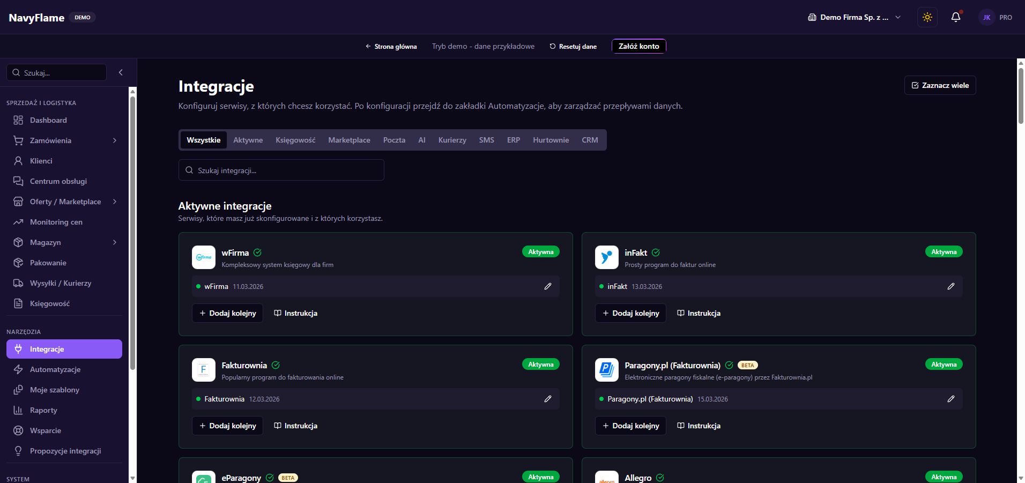The height and width of the screenshot is (483, 1025).
Task: Open Instrukcja for Paragony.pl (Fakturownia)
Action: point(699,426)
